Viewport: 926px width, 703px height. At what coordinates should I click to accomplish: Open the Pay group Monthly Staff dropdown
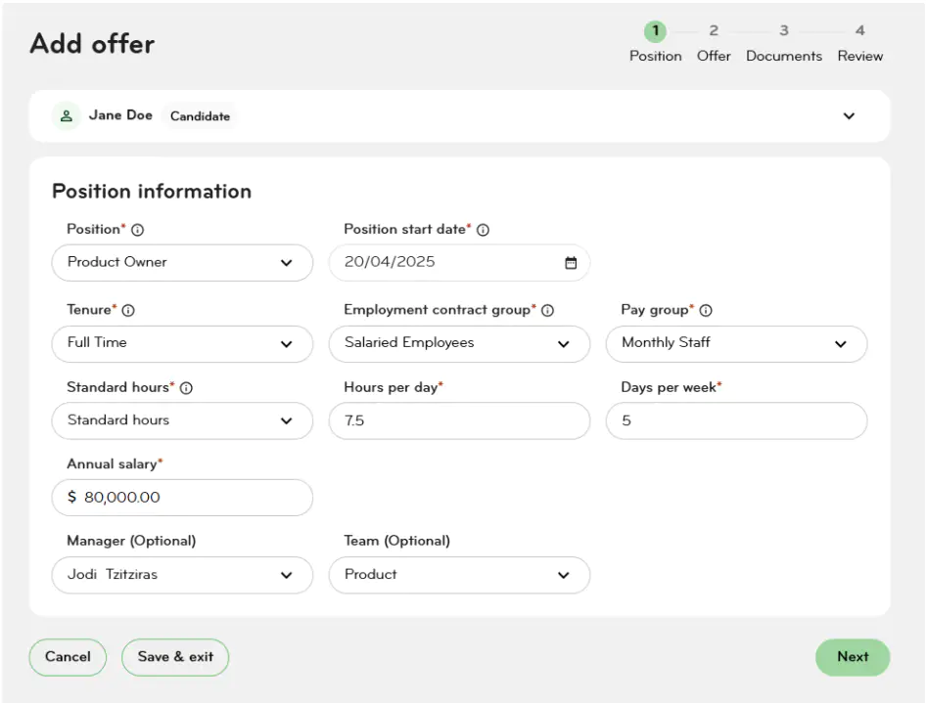tap(736, 344)
